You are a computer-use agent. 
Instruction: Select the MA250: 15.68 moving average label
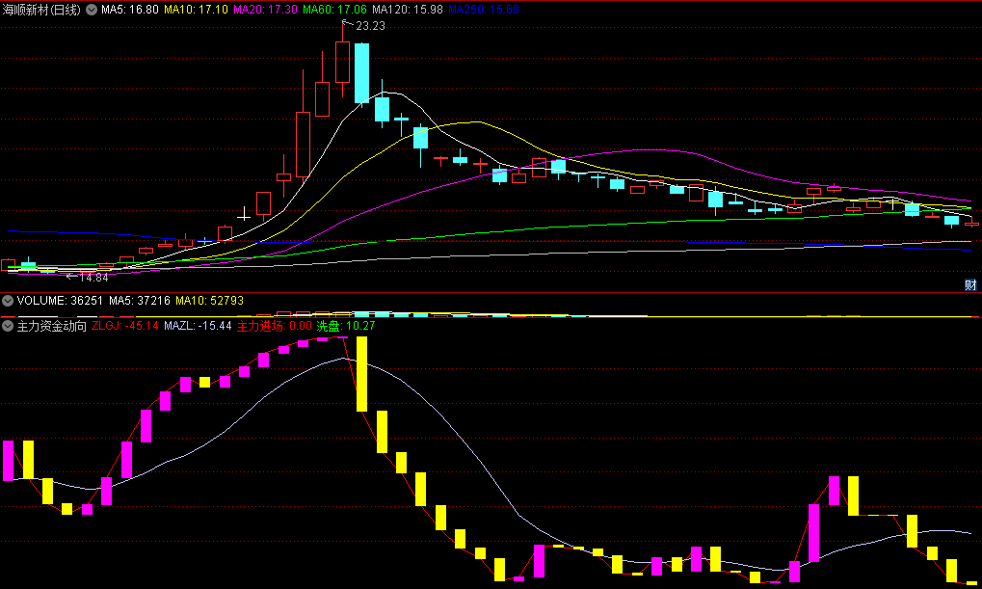(484, 10)
